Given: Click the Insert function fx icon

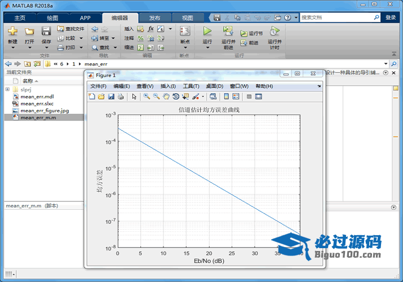Looking at the screenshot, I should tap(150, 29).
